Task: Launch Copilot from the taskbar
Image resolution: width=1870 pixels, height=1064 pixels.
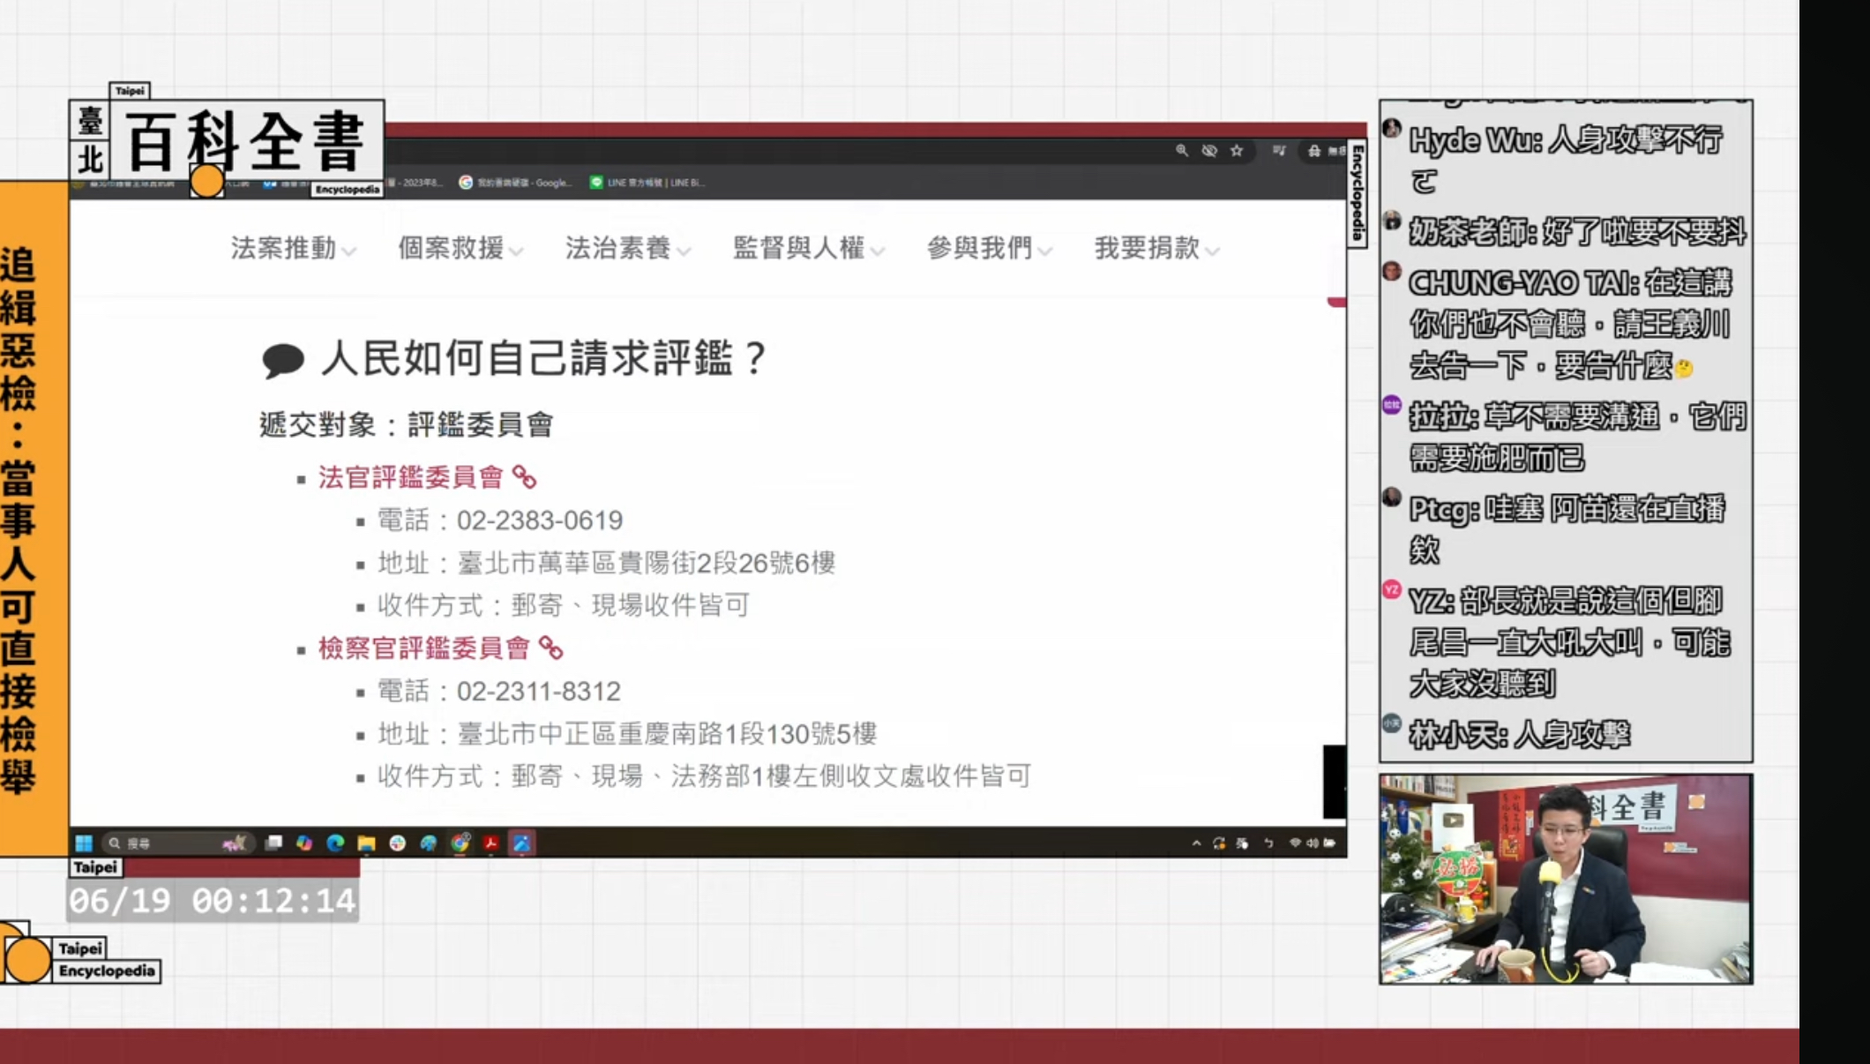Action: tap(304, 843)
